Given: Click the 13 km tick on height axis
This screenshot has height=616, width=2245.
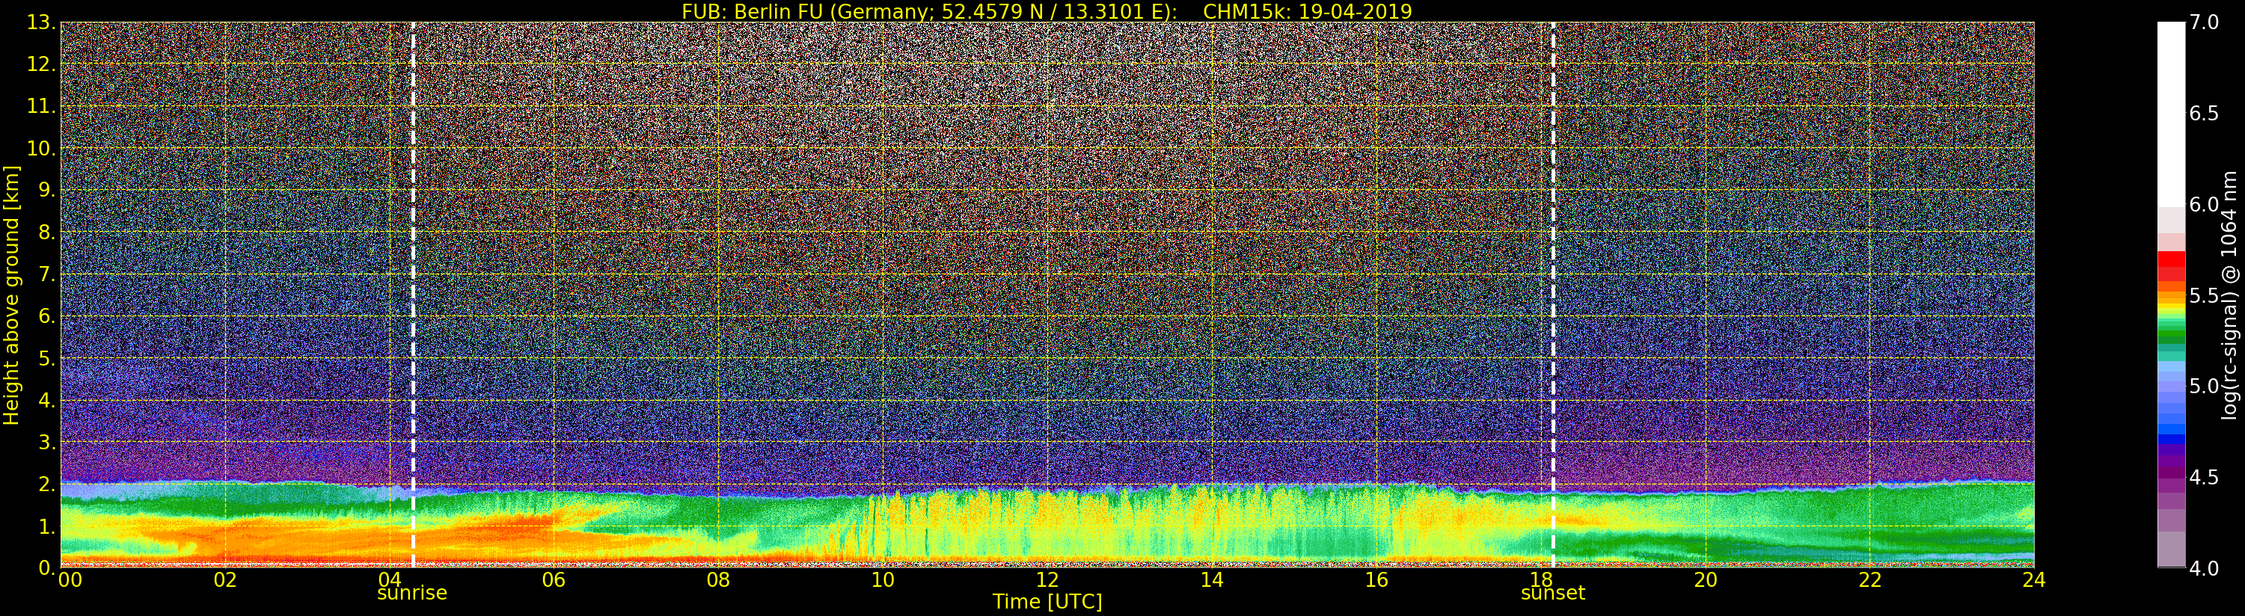Looking at the screenshot, I should pos(40,22).
